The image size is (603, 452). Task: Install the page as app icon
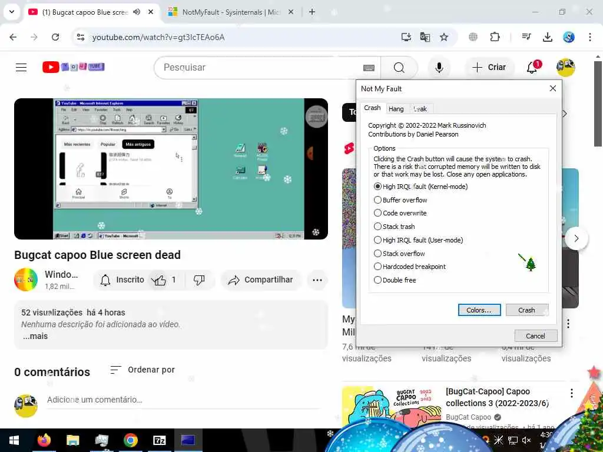click(406, 37)
